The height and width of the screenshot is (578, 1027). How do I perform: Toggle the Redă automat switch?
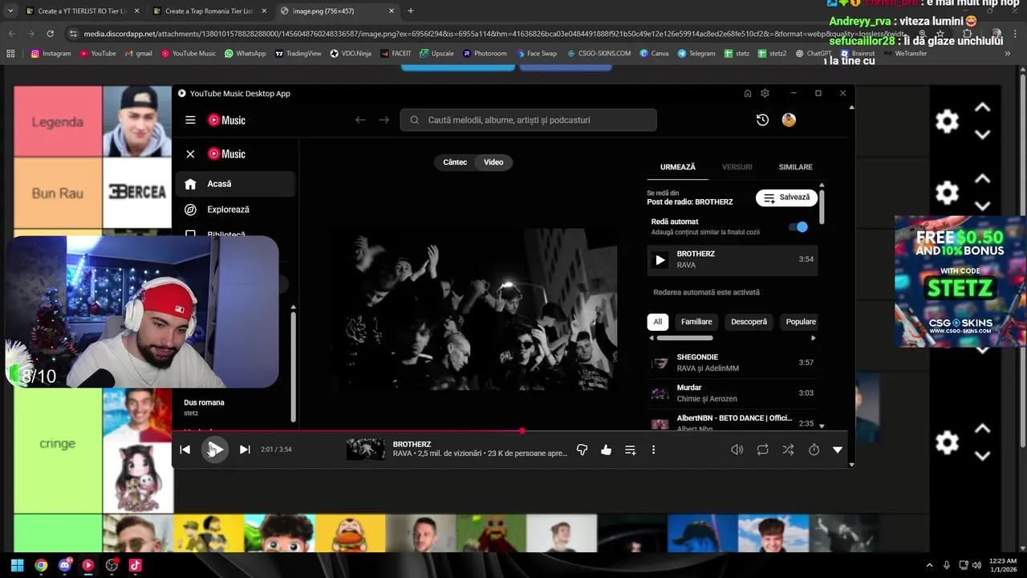(x=798, y=227)
